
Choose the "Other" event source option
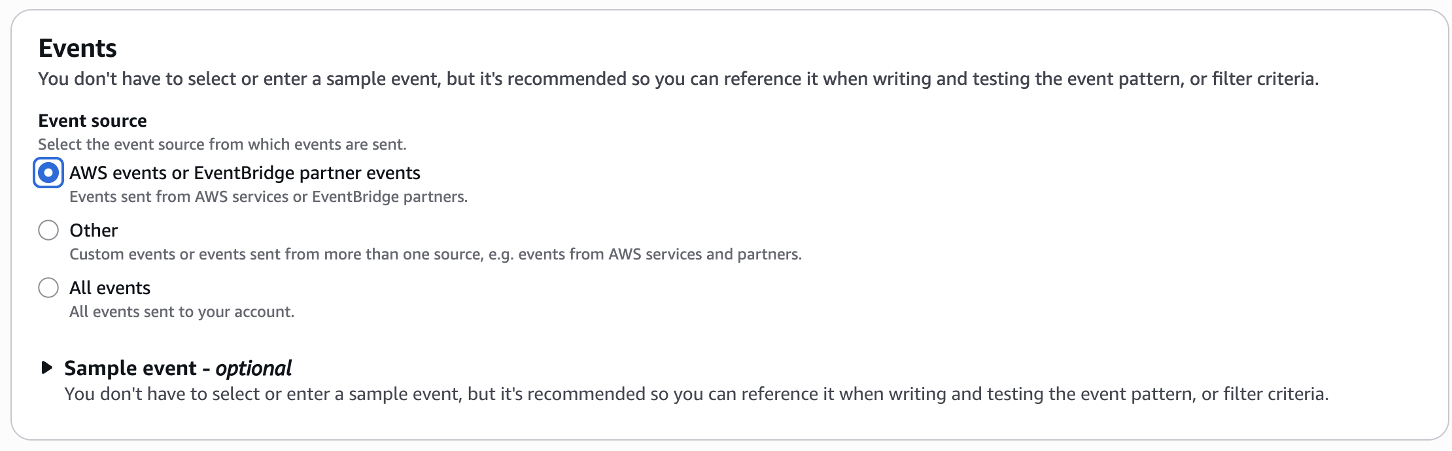48,230
